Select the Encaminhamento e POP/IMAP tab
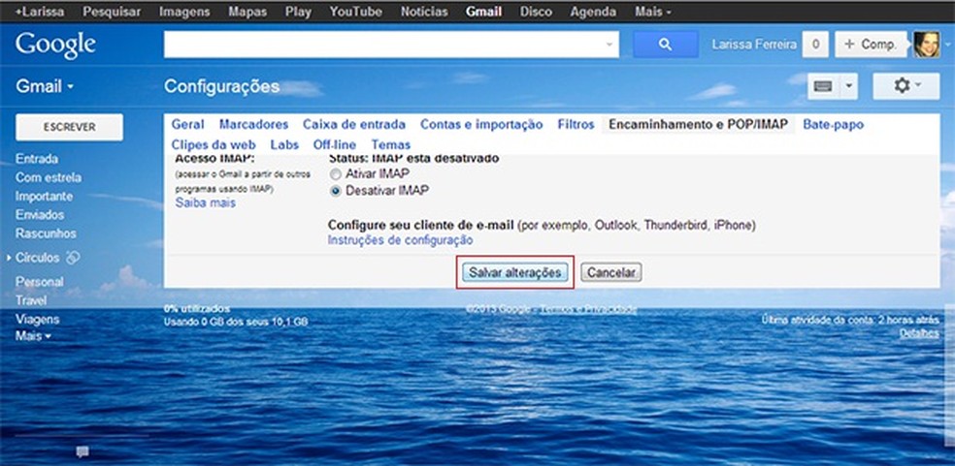 698,125
